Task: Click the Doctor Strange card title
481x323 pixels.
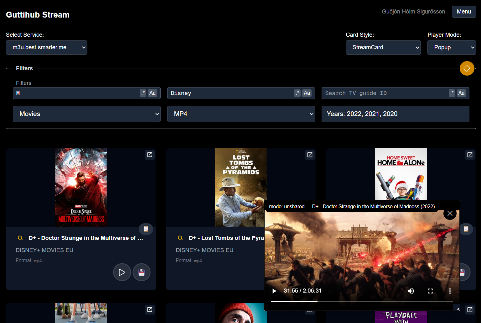Action: [86, 238]
